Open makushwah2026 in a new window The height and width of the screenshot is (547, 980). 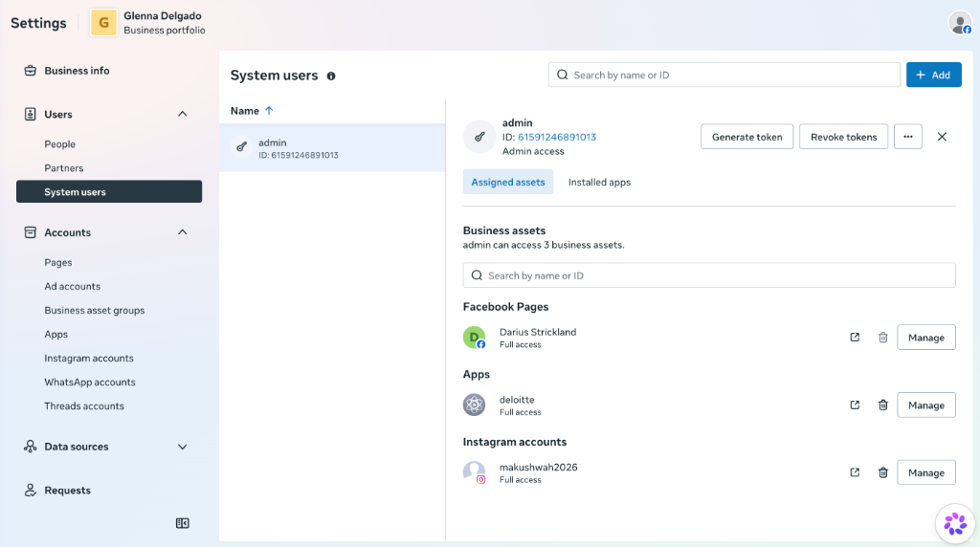point(855,472)
